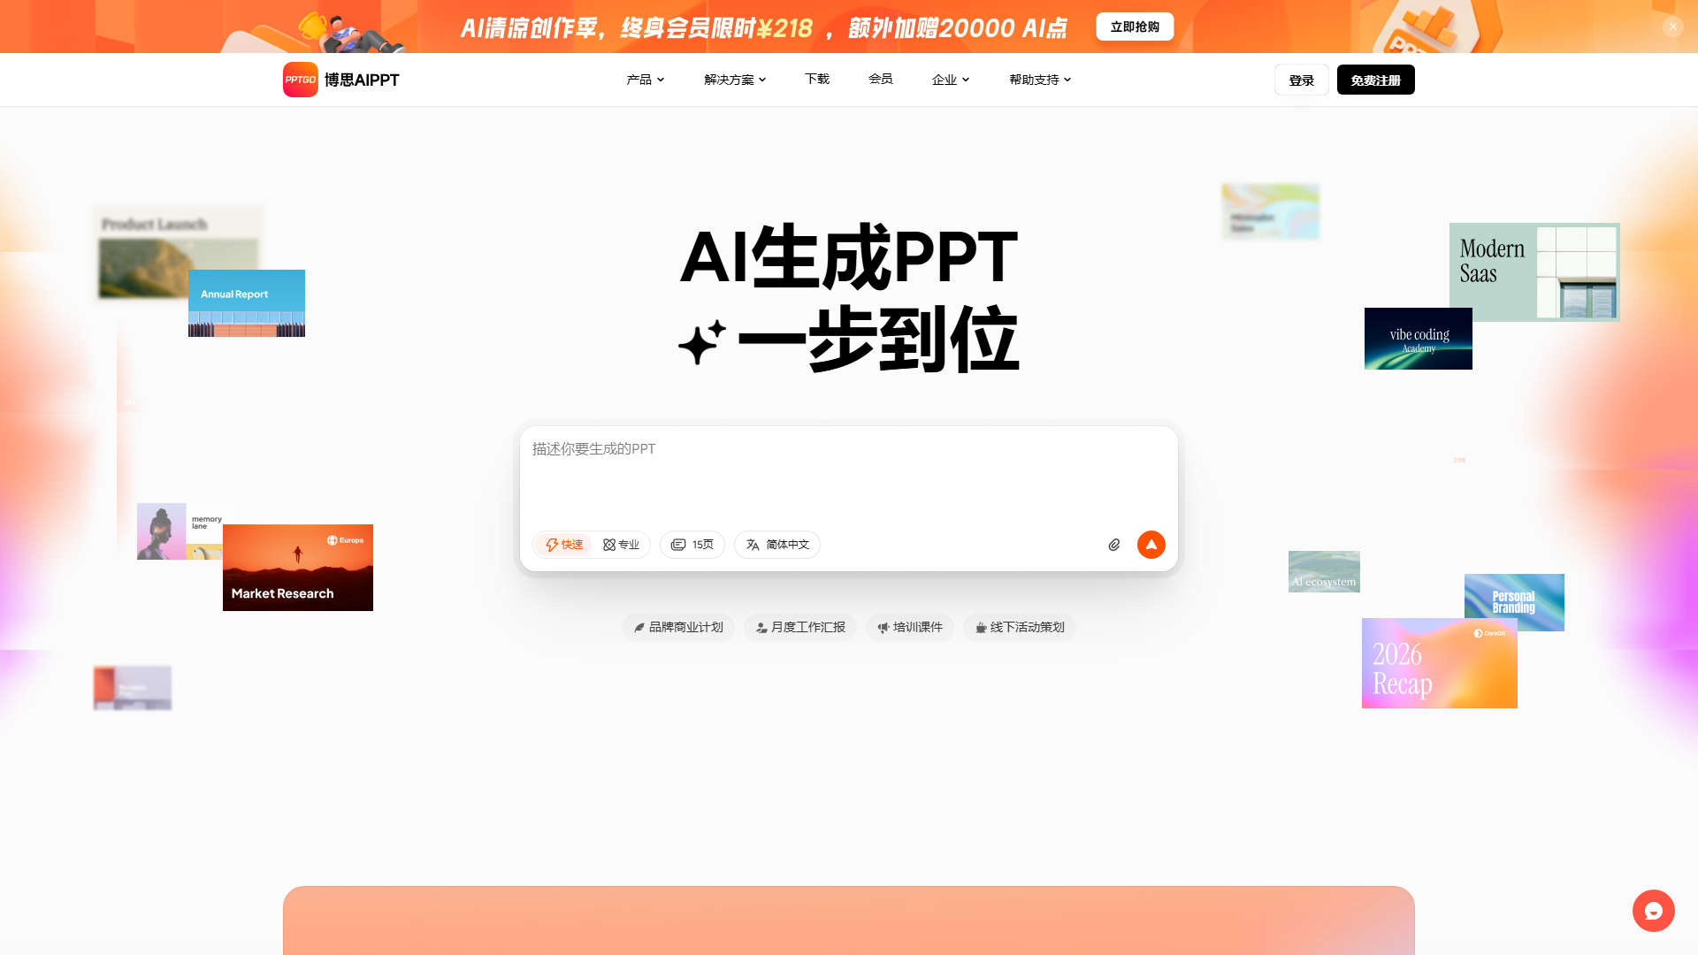Viewport: 1698px width, 955px height.
Task: Click the 免费注册 button
Action: [1376, 80]
